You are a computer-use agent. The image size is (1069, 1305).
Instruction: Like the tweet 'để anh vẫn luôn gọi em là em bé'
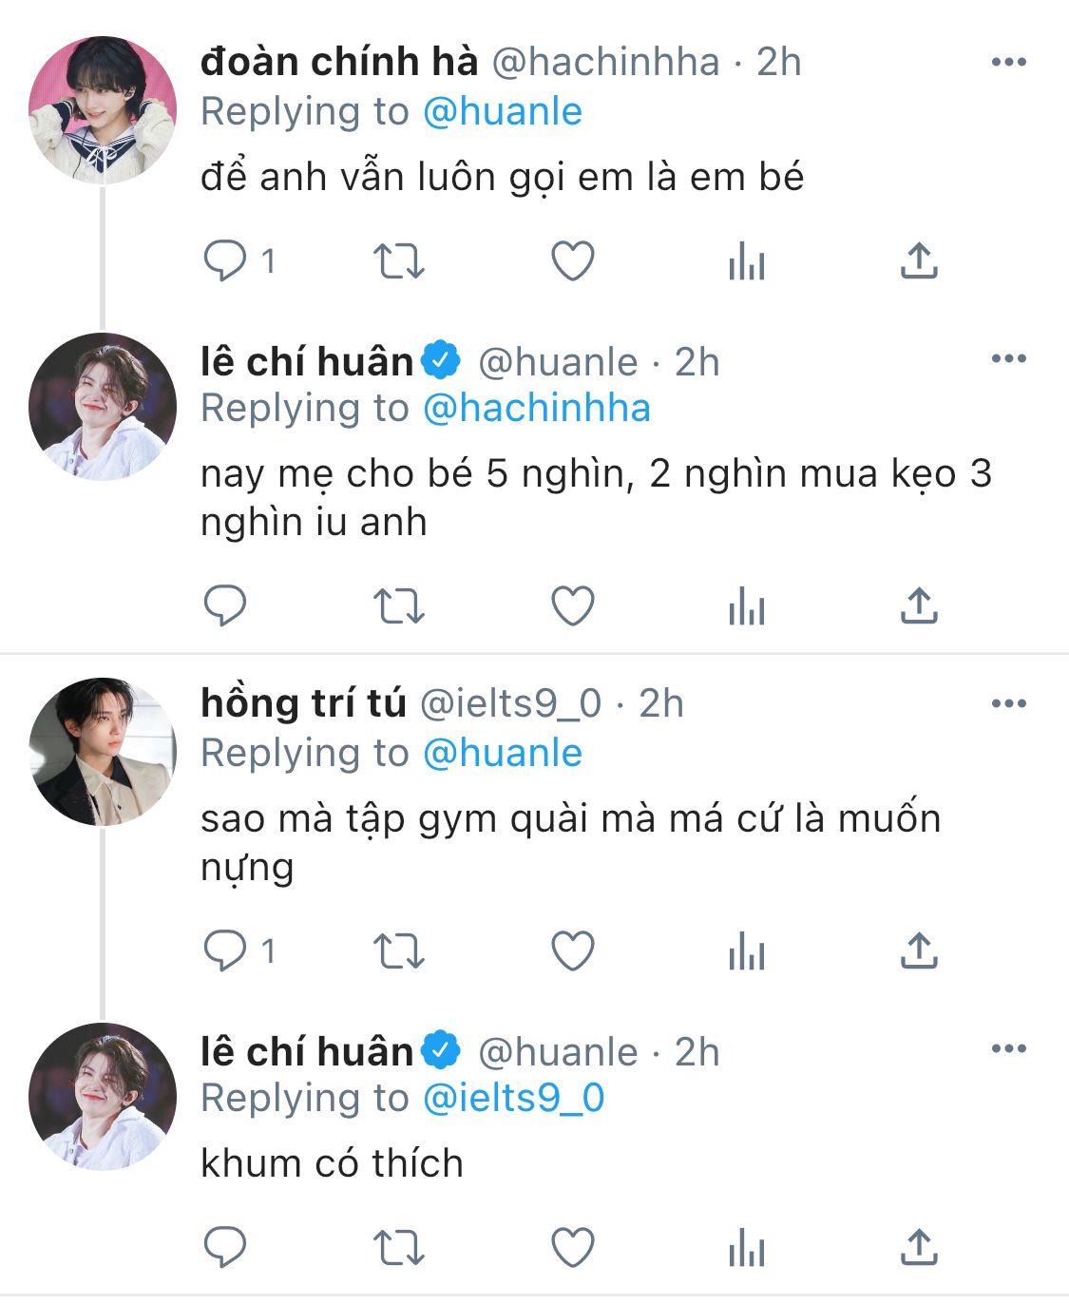573,260
